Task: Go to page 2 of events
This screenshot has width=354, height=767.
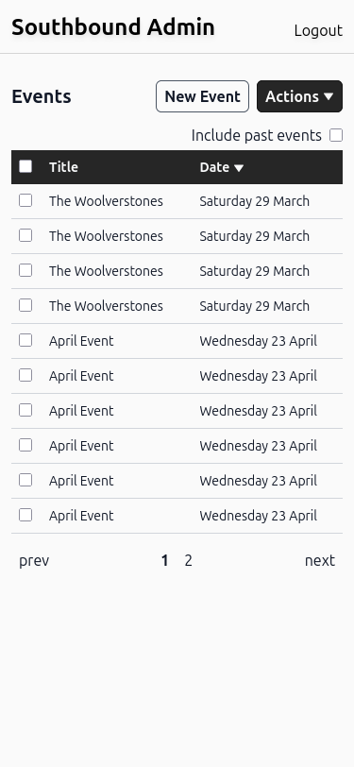Action: point(188,560)
